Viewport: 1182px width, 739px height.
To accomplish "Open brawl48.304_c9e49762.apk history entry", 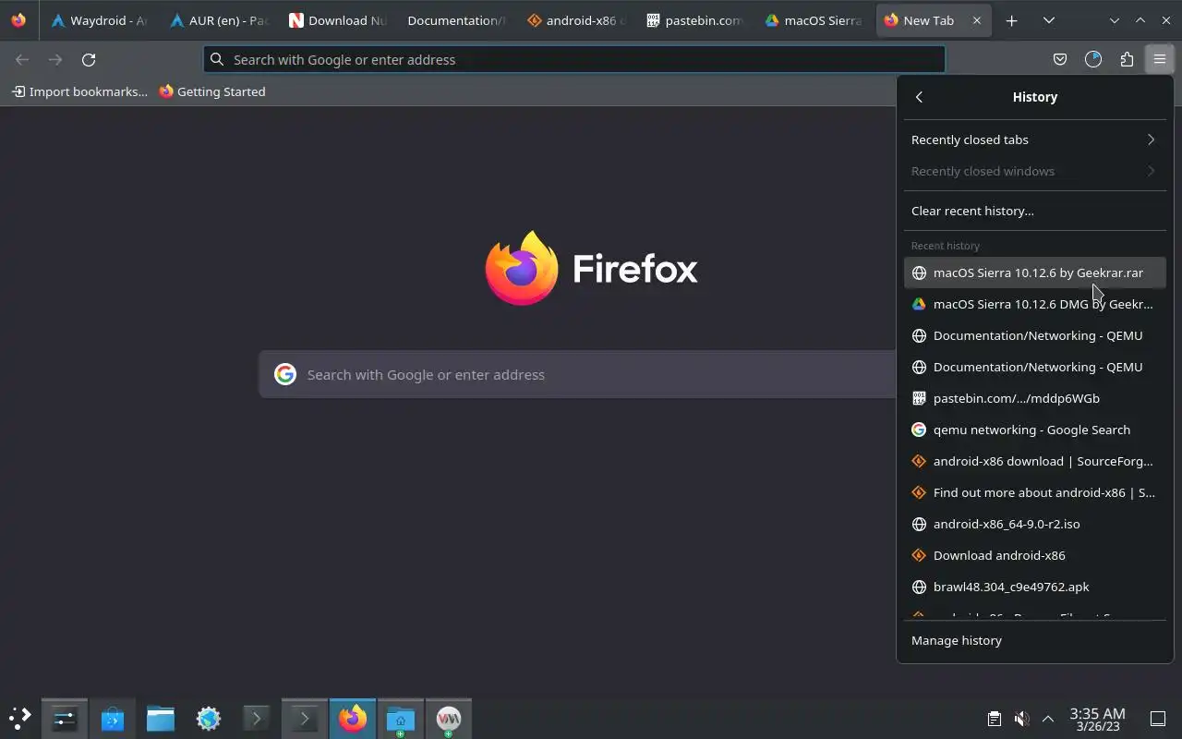I will pos(1034,587).
